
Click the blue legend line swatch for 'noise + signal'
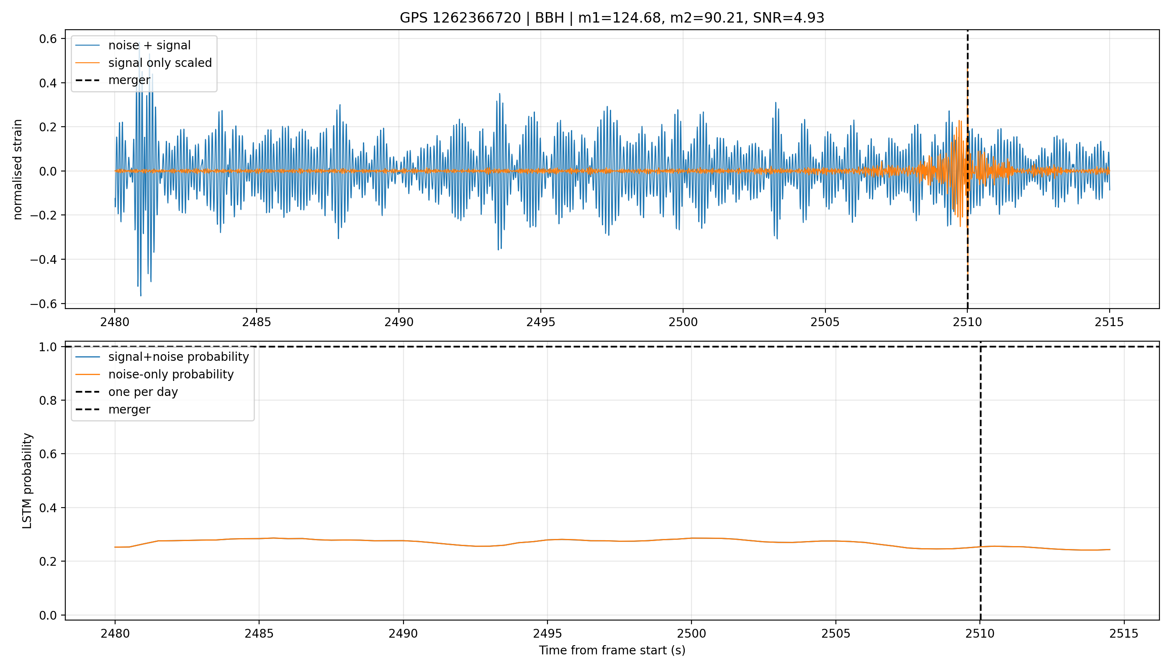pos(87,46)
